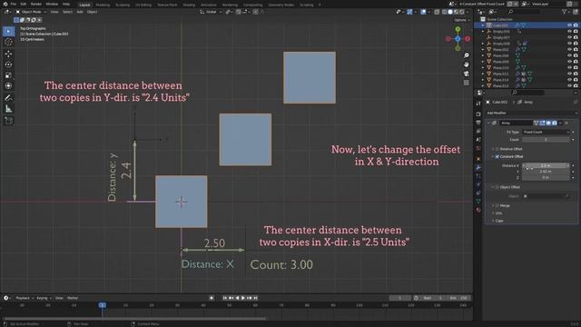The image size is (581, 327).
Task: Expand the Cube.002 outliner entry
Action: [483, 25]
